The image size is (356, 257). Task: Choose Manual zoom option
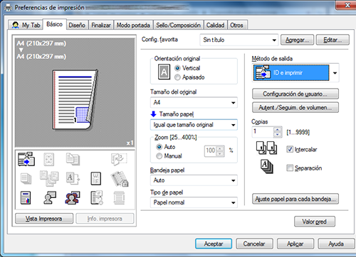[x=159, y=156]
